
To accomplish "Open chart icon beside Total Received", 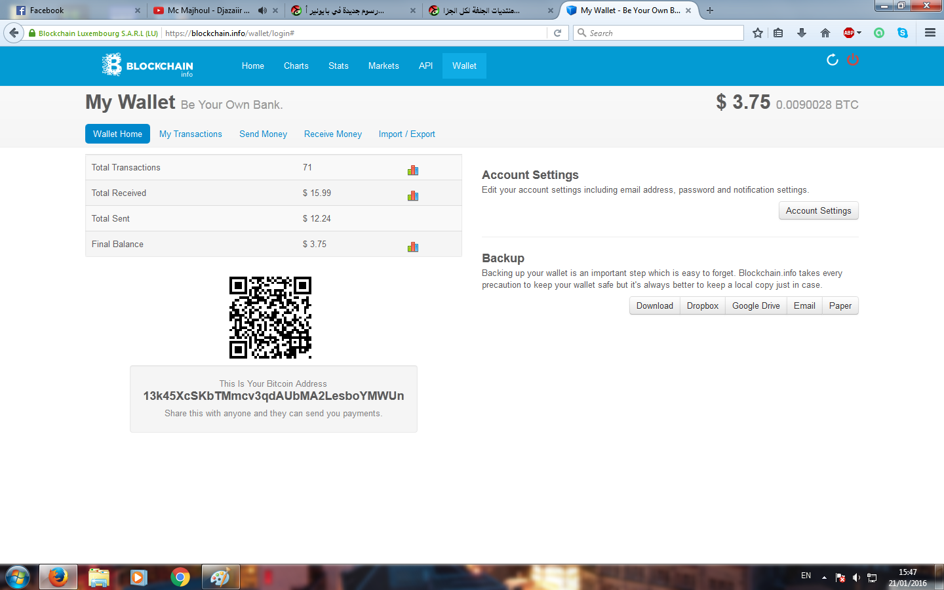I will point(412,196).
